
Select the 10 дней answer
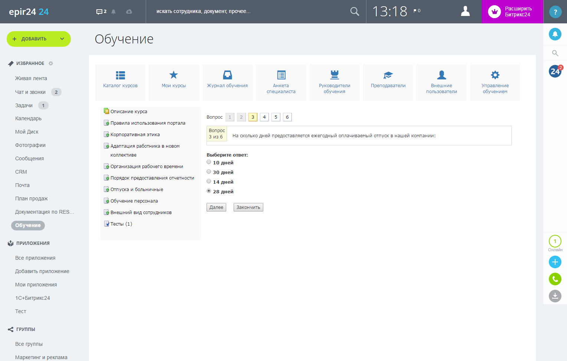click(x=209, y=162)
